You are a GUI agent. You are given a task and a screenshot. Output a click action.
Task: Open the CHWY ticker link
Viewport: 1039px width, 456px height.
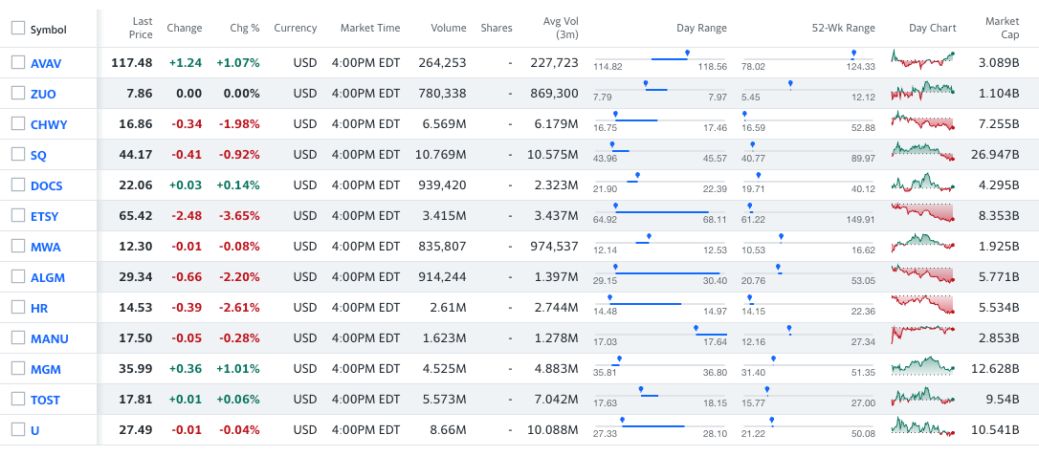click(49, 124)
